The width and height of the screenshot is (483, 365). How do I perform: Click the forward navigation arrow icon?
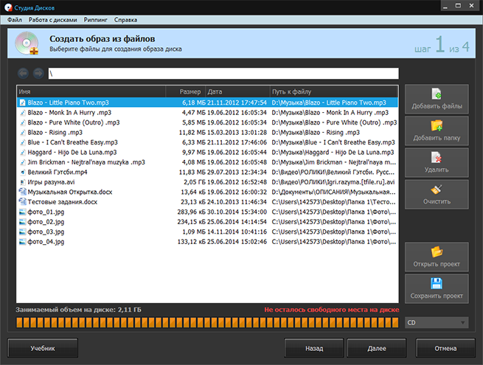[x=38, y=74]
